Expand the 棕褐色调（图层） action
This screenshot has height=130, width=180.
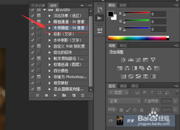coord(49,65)
